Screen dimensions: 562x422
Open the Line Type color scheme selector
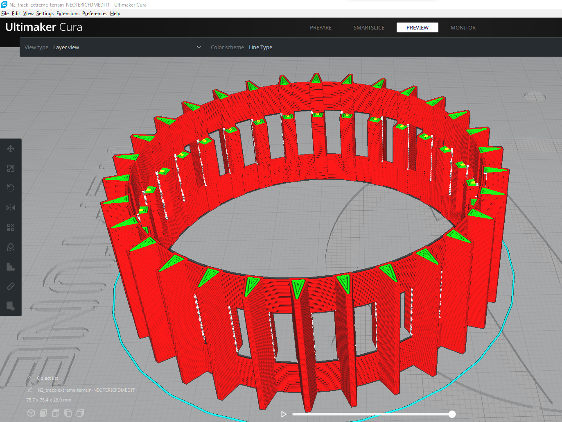coord(261,47)
